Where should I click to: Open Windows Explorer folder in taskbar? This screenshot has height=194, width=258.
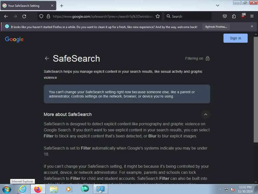pos(54,189)
